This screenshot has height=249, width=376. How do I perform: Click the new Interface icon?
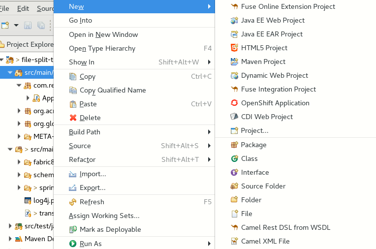pos(234,172)
